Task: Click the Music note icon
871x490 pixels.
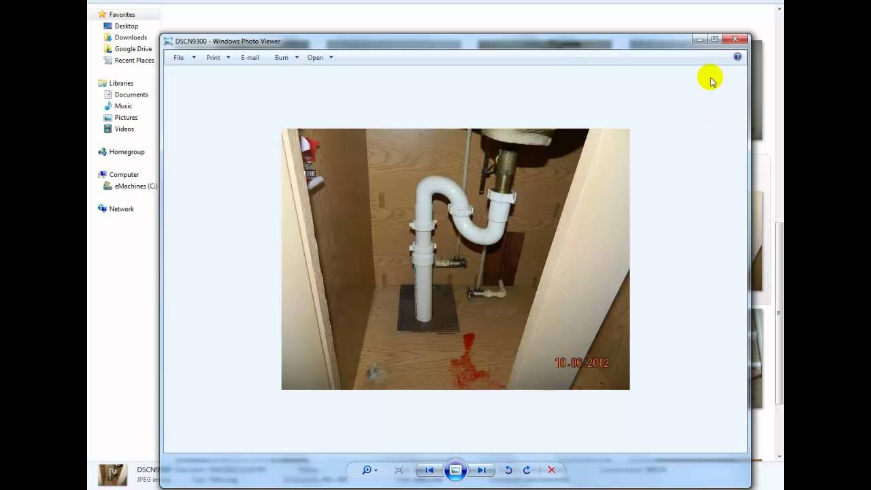Action: pyautogui.click(x=108, y=106)
